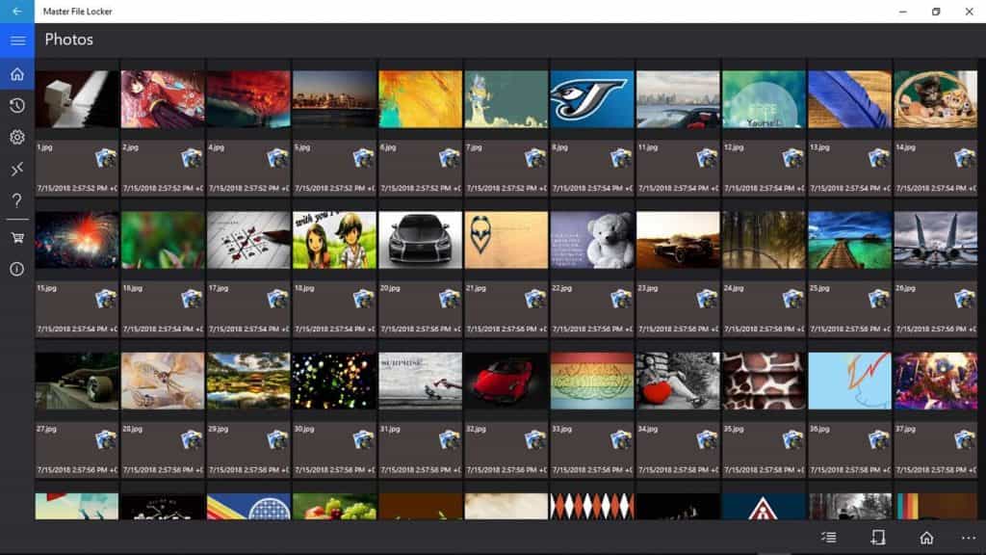Click the Photos header label
Viewport: 986px width, 555px height.
[x=71, y=40]
